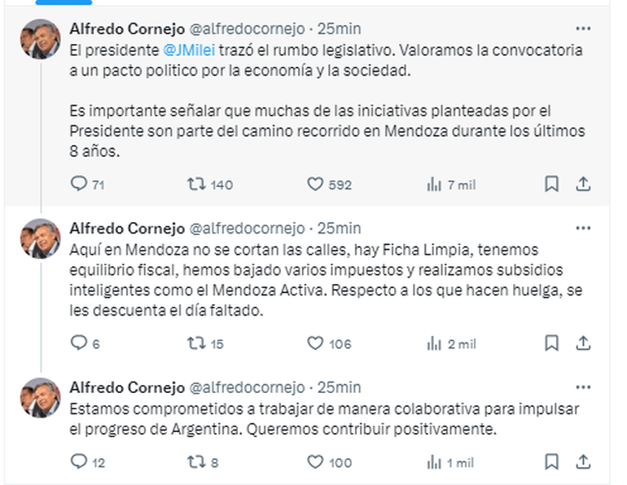Bookmark the first tweet about rumbo legislativo
Image resolution: width=627 pixels, height=485 pixels.
(551, 185)
